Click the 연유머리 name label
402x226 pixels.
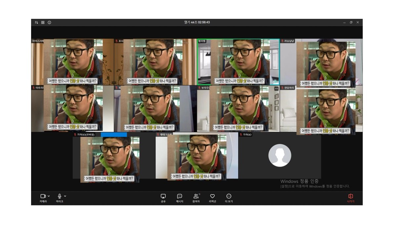click(287, 88)
